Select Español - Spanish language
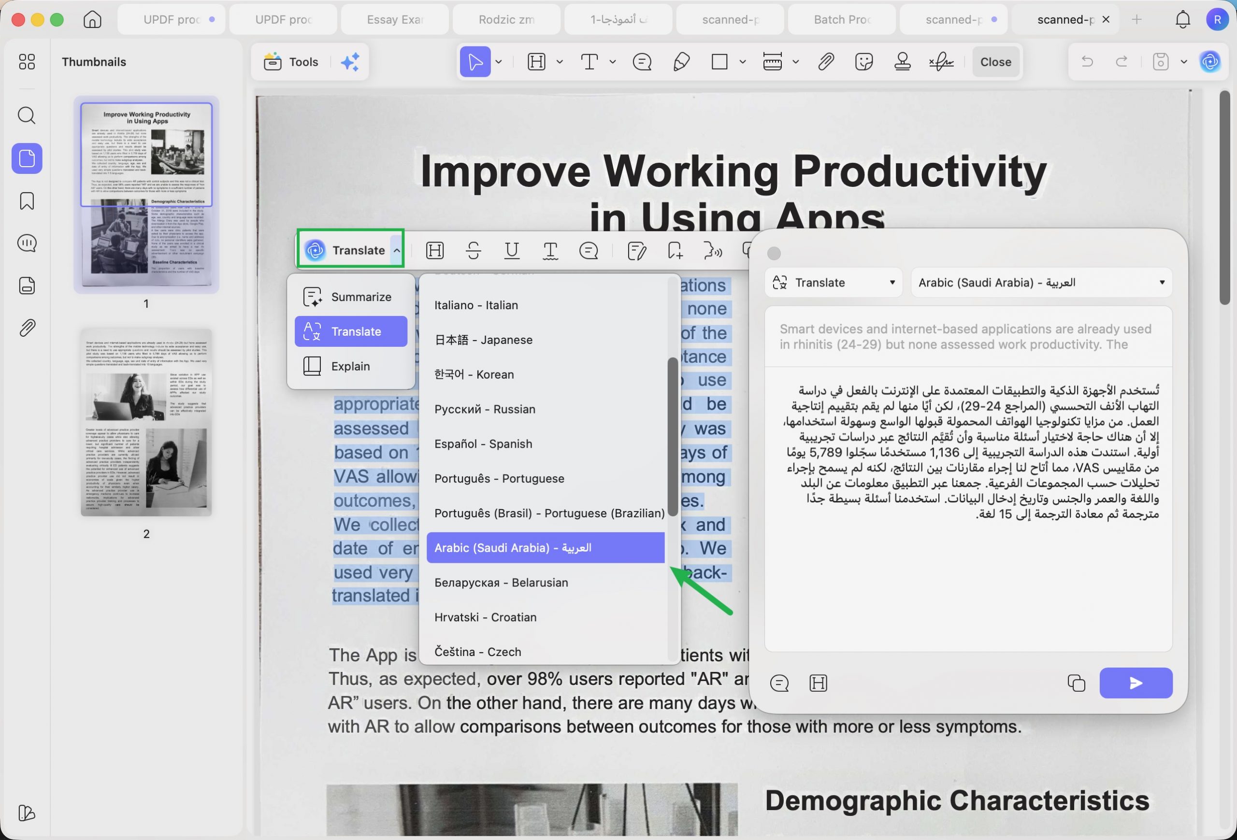Image resolution: width=1237 pixels, height=840 pixels. (x=546, y=444)
